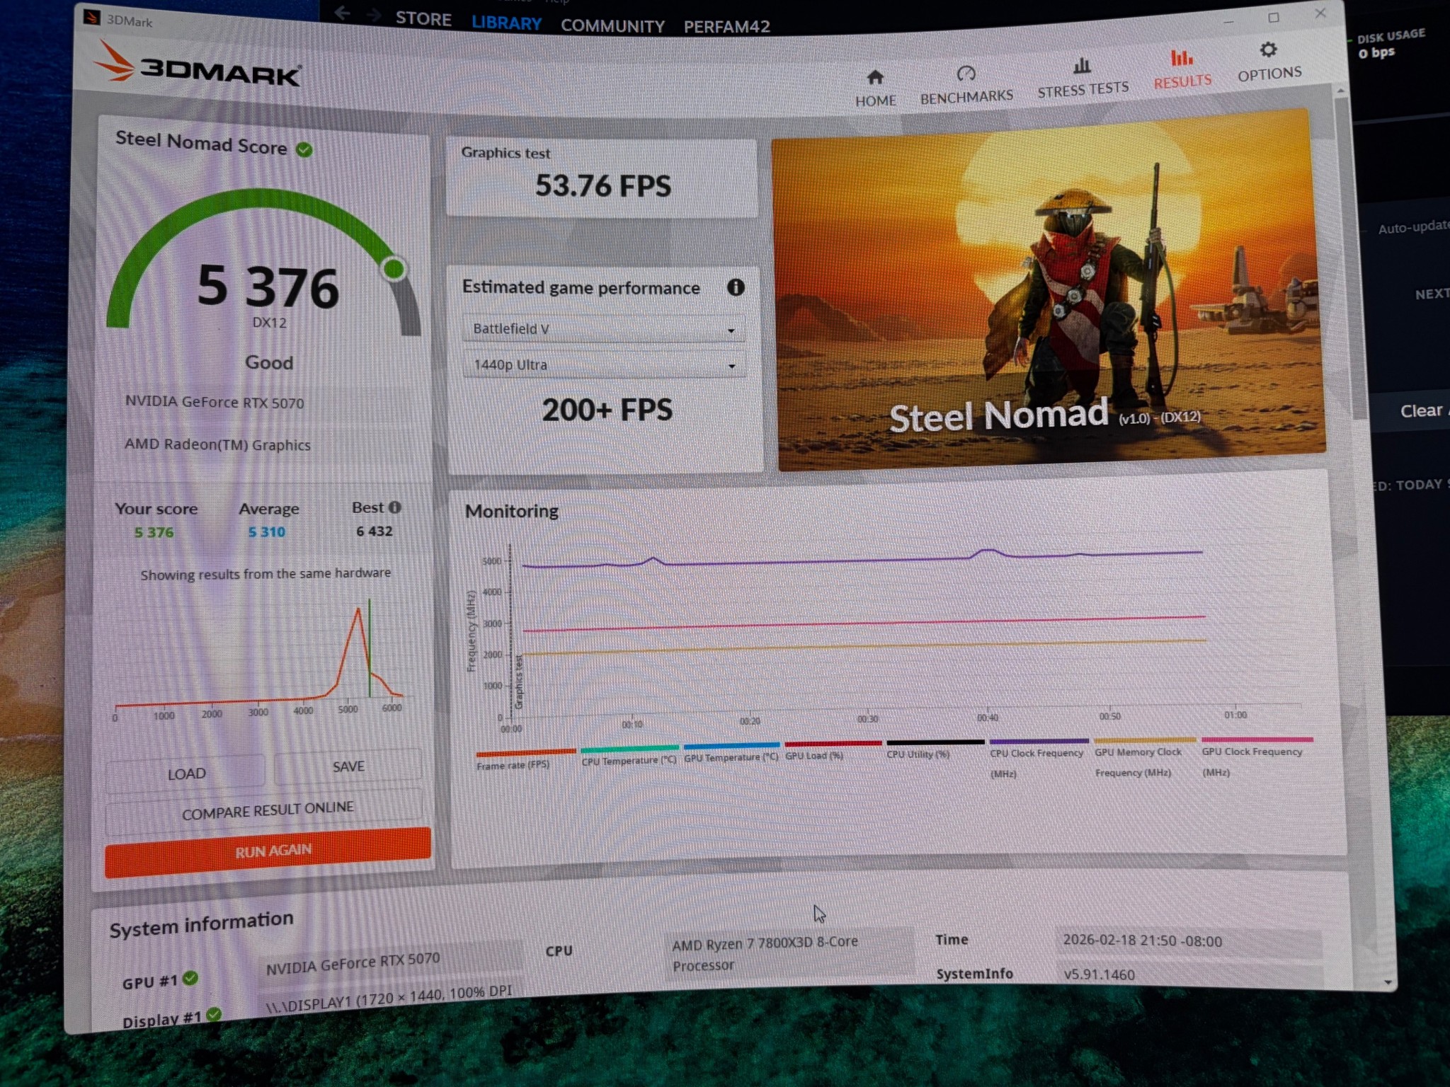Toggle the GPU Temperature legend entry
1450x1087 pixels.
[731, 752]
